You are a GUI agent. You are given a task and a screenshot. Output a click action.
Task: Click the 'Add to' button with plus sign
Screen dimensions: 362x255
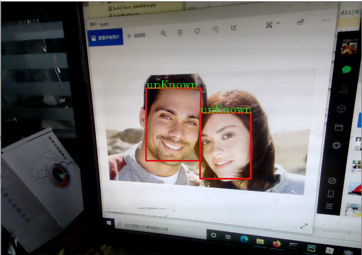(x=136, y=35)
